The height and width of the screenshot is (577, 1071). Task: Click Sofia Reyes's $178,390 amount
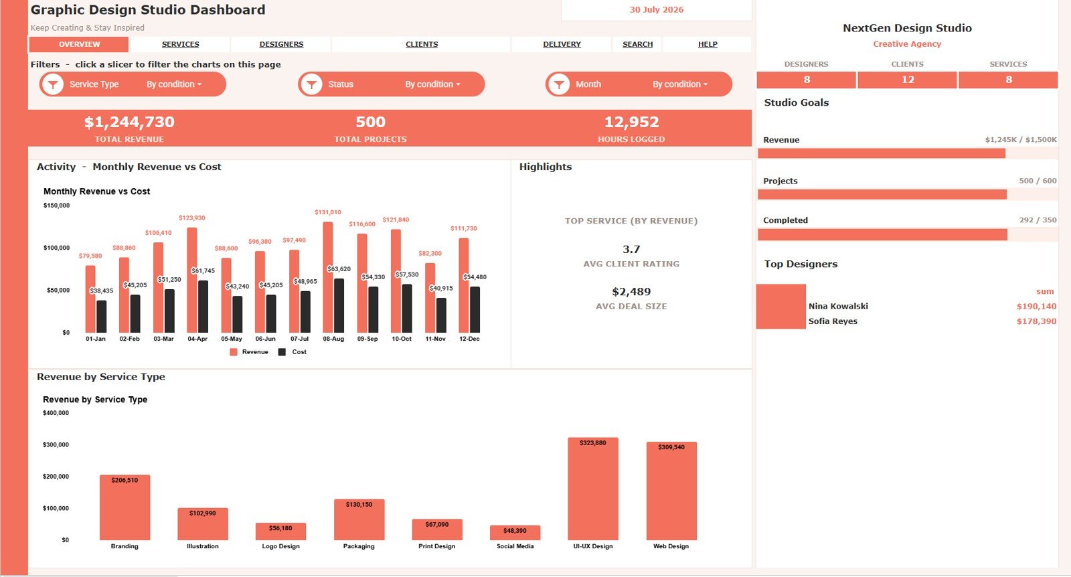coord(1036,321)
